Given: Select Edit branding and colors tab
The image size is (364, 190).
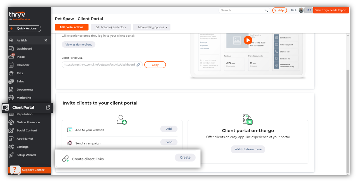Looking at the screenshot, I should click(x=111, y=27).
